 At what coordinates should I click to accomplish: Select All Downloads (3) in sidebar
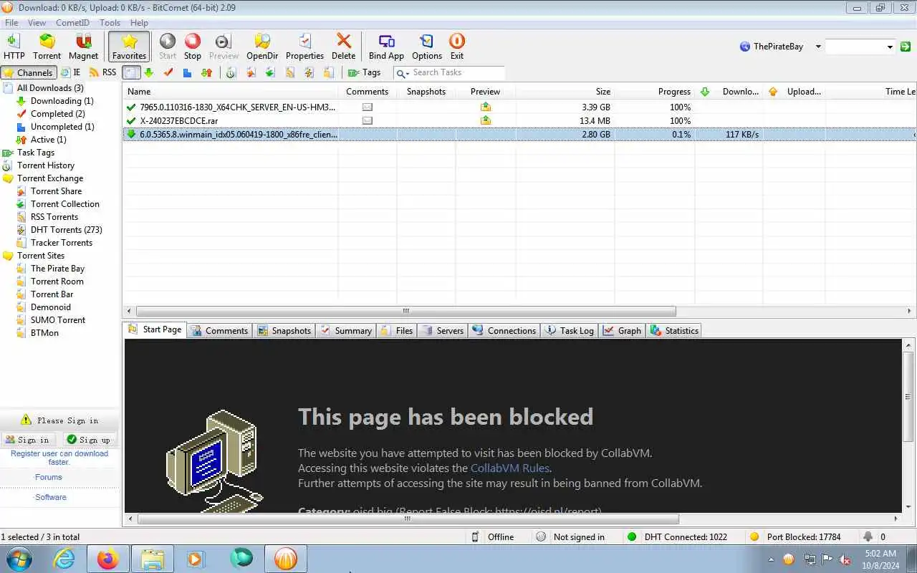[50, 88]
